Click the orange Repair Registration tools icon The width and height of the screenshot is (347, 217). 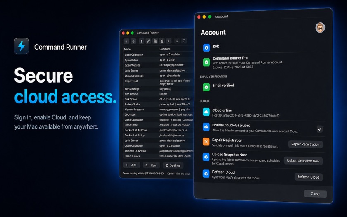tap(206, 142)
